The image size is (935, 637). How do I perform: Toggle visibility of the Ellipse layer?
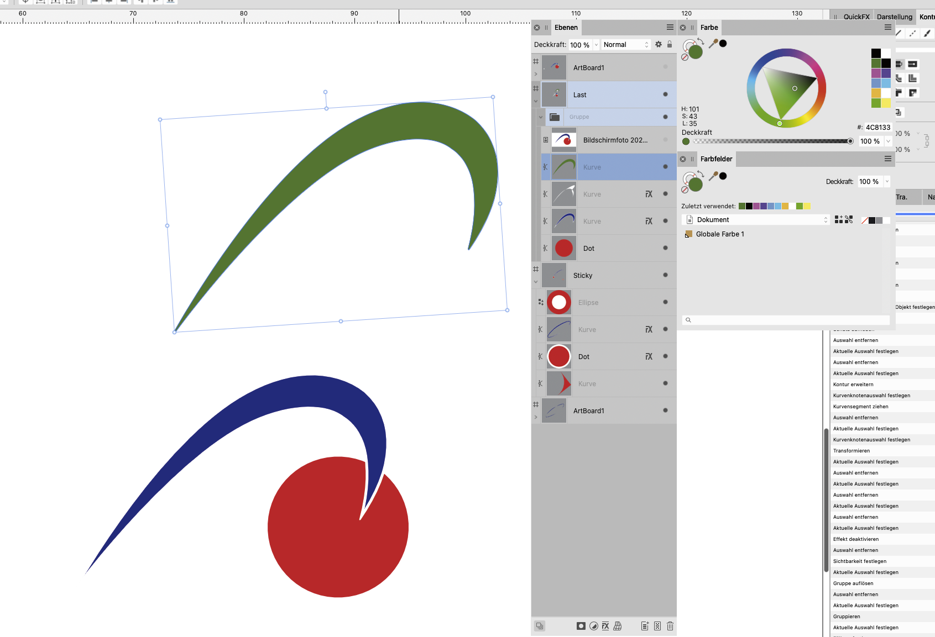[x=665, y=302]
